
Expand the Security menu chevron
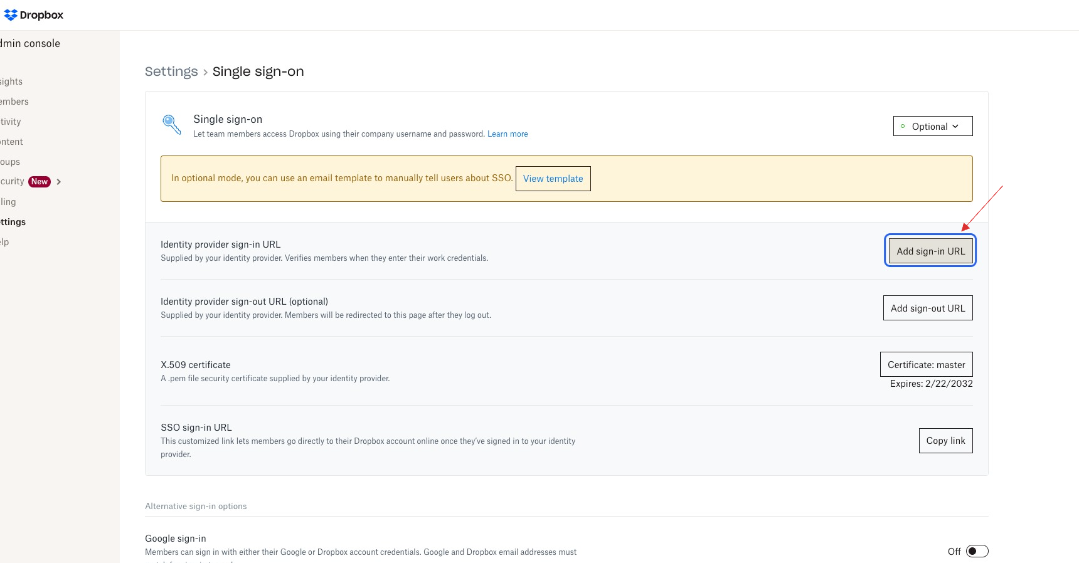(59, 182)
